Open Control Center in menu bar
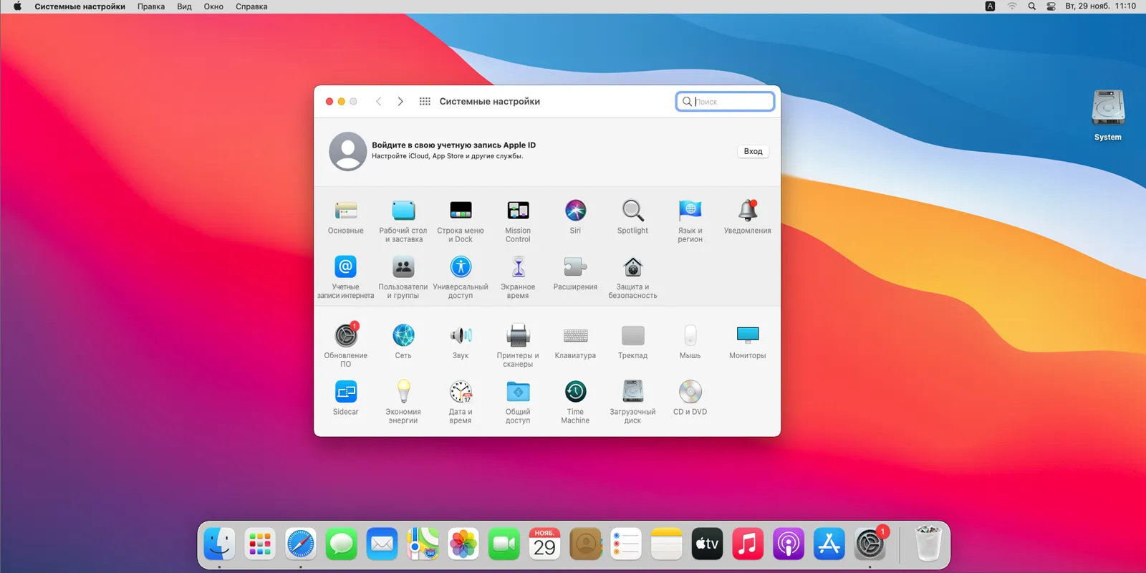The image size is (1146, 573). 1051,6
